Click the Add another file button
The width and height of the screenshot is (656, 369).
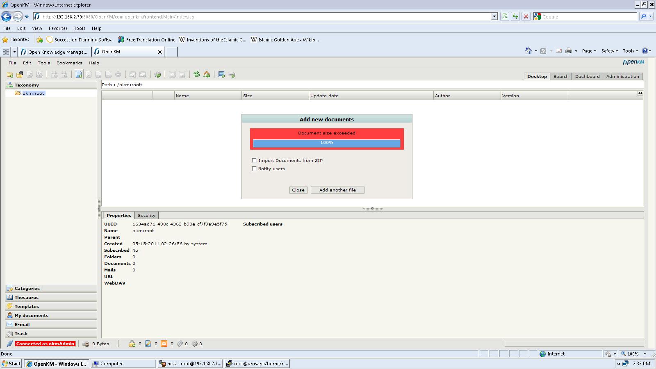[x=337, y=190]
